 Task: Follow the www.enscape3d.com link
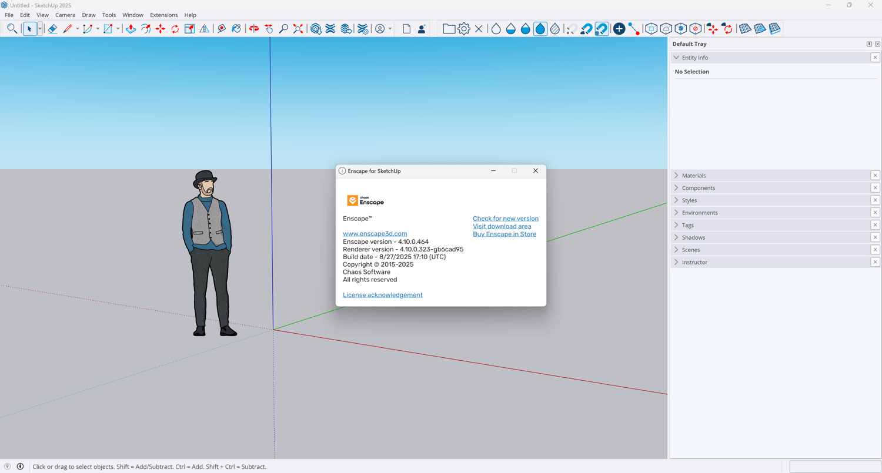click(375, 234)
